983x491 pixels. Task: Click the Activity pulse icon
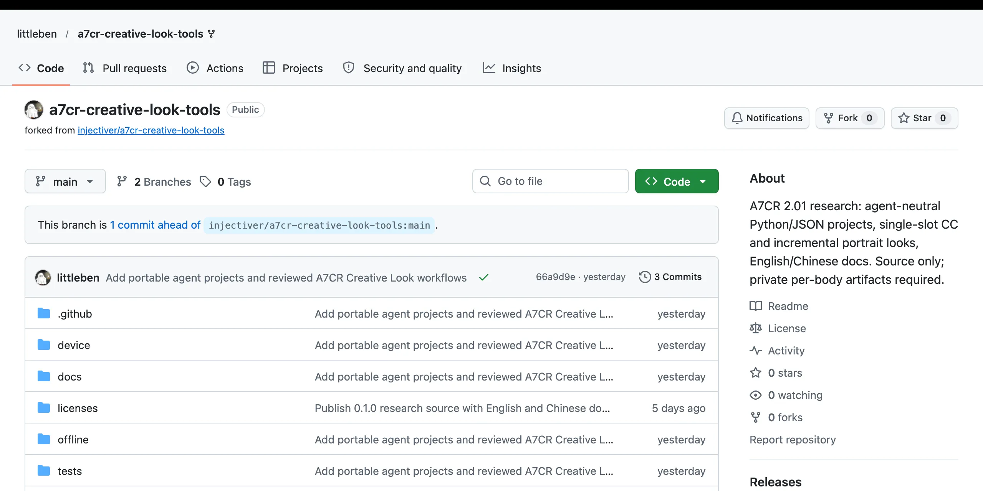click(x=756, y=351)
